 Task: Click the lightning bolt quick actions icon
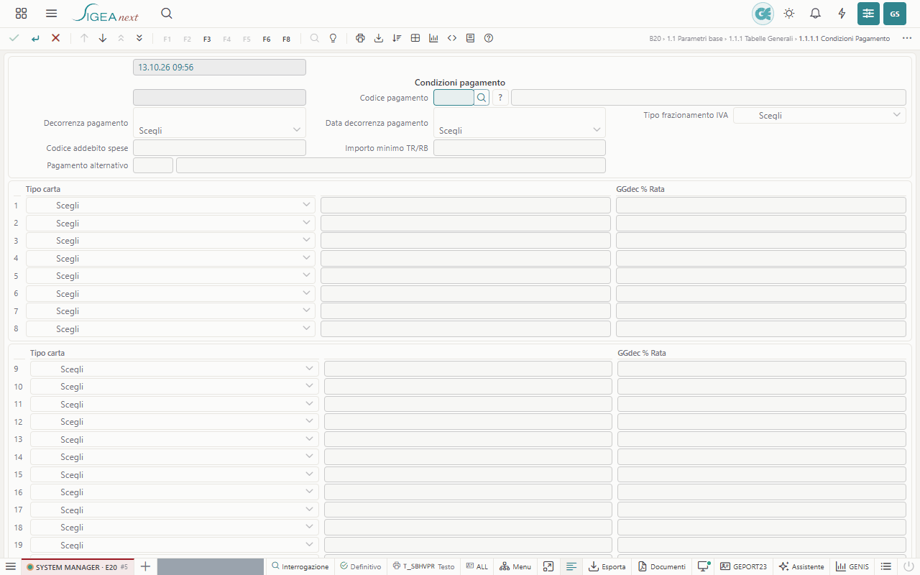click(x=842, y=14)
